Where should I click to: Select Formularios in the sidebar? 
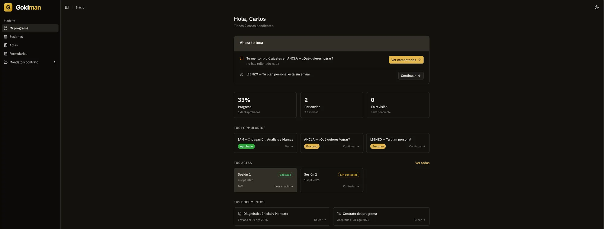(30, 54)
